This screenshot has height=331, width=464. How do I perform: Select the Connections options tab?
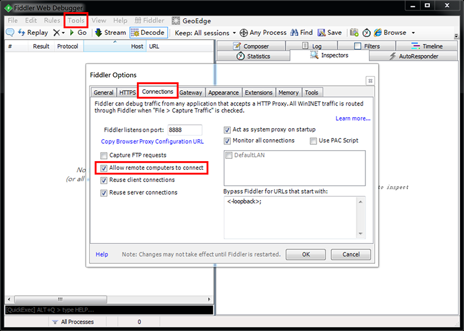point(157,92)
